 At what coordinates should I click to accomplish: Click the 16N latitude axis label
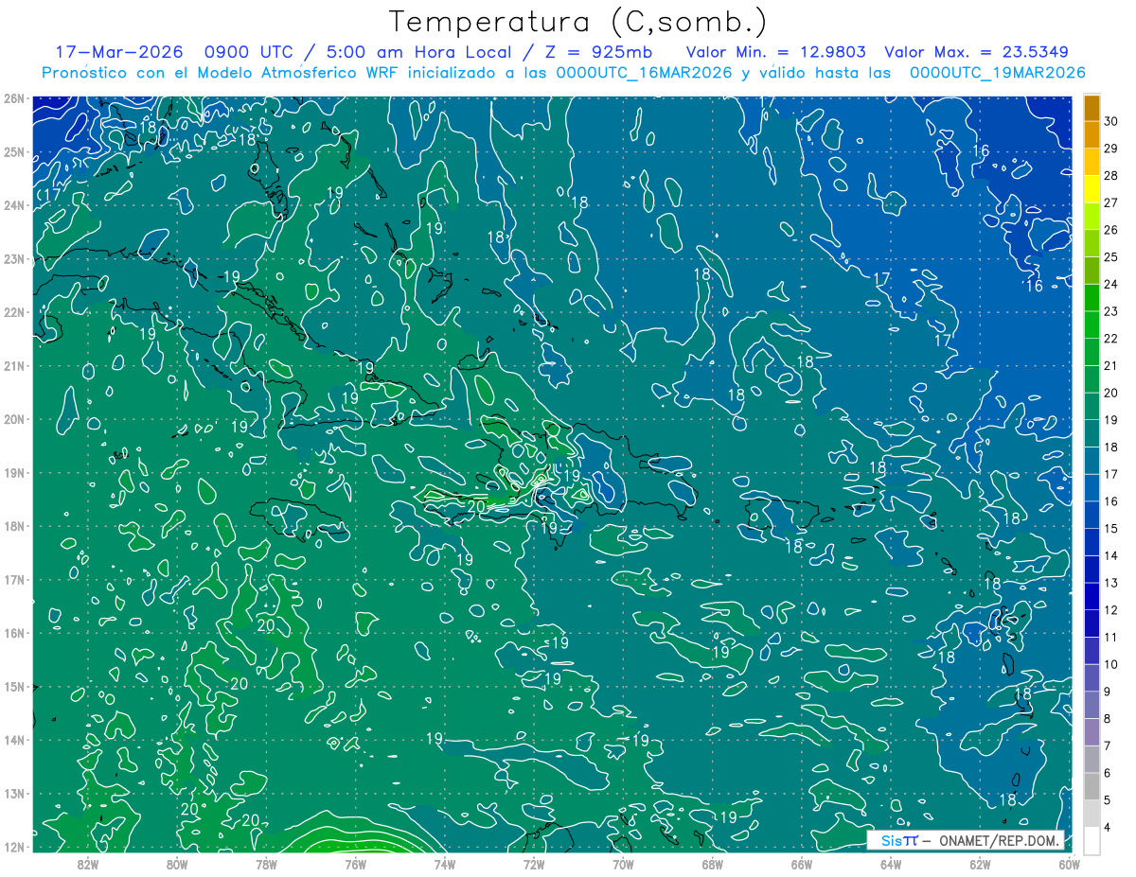14,633
